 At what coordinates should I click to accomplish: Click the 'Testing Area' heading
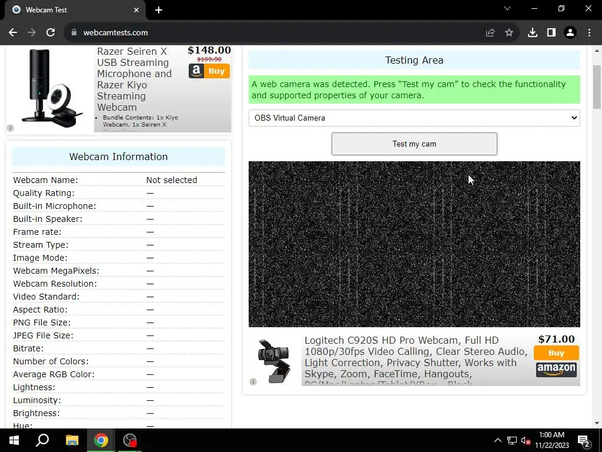414,61
